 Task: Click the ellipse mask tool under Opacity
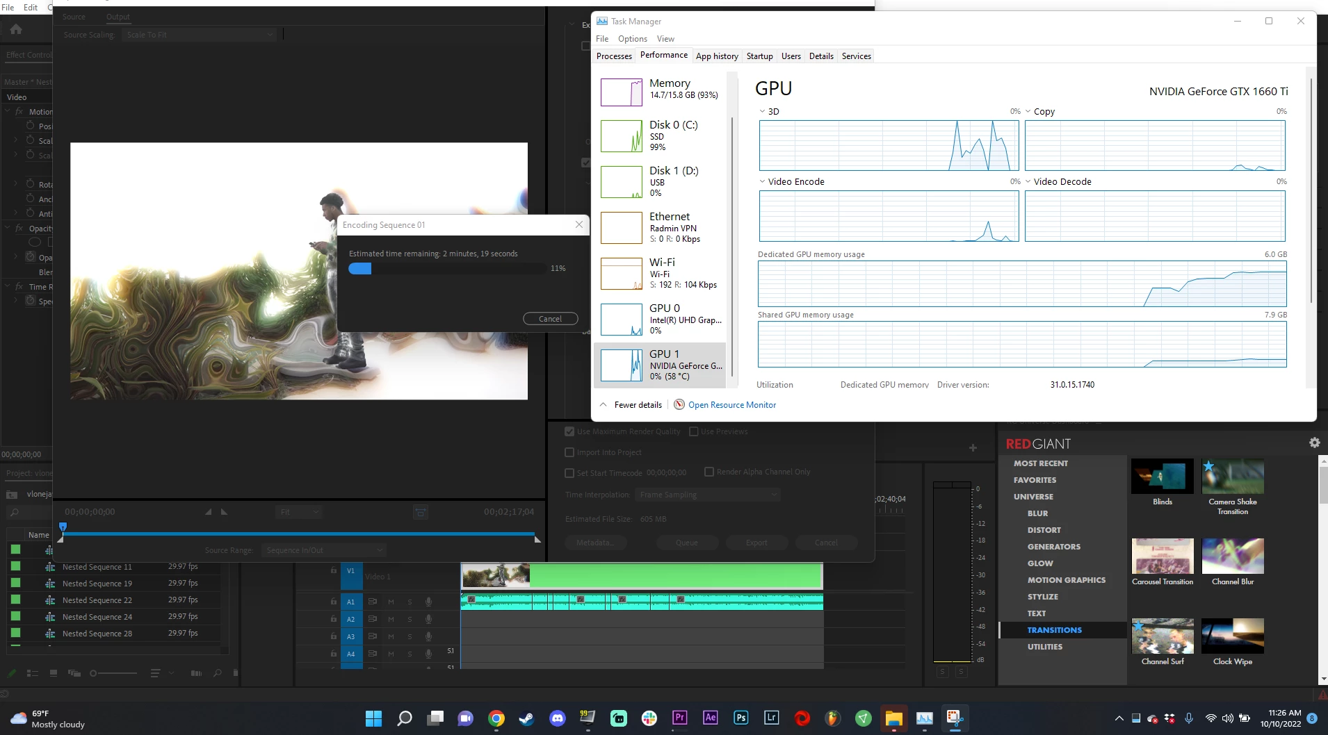[x=35, y=242]
